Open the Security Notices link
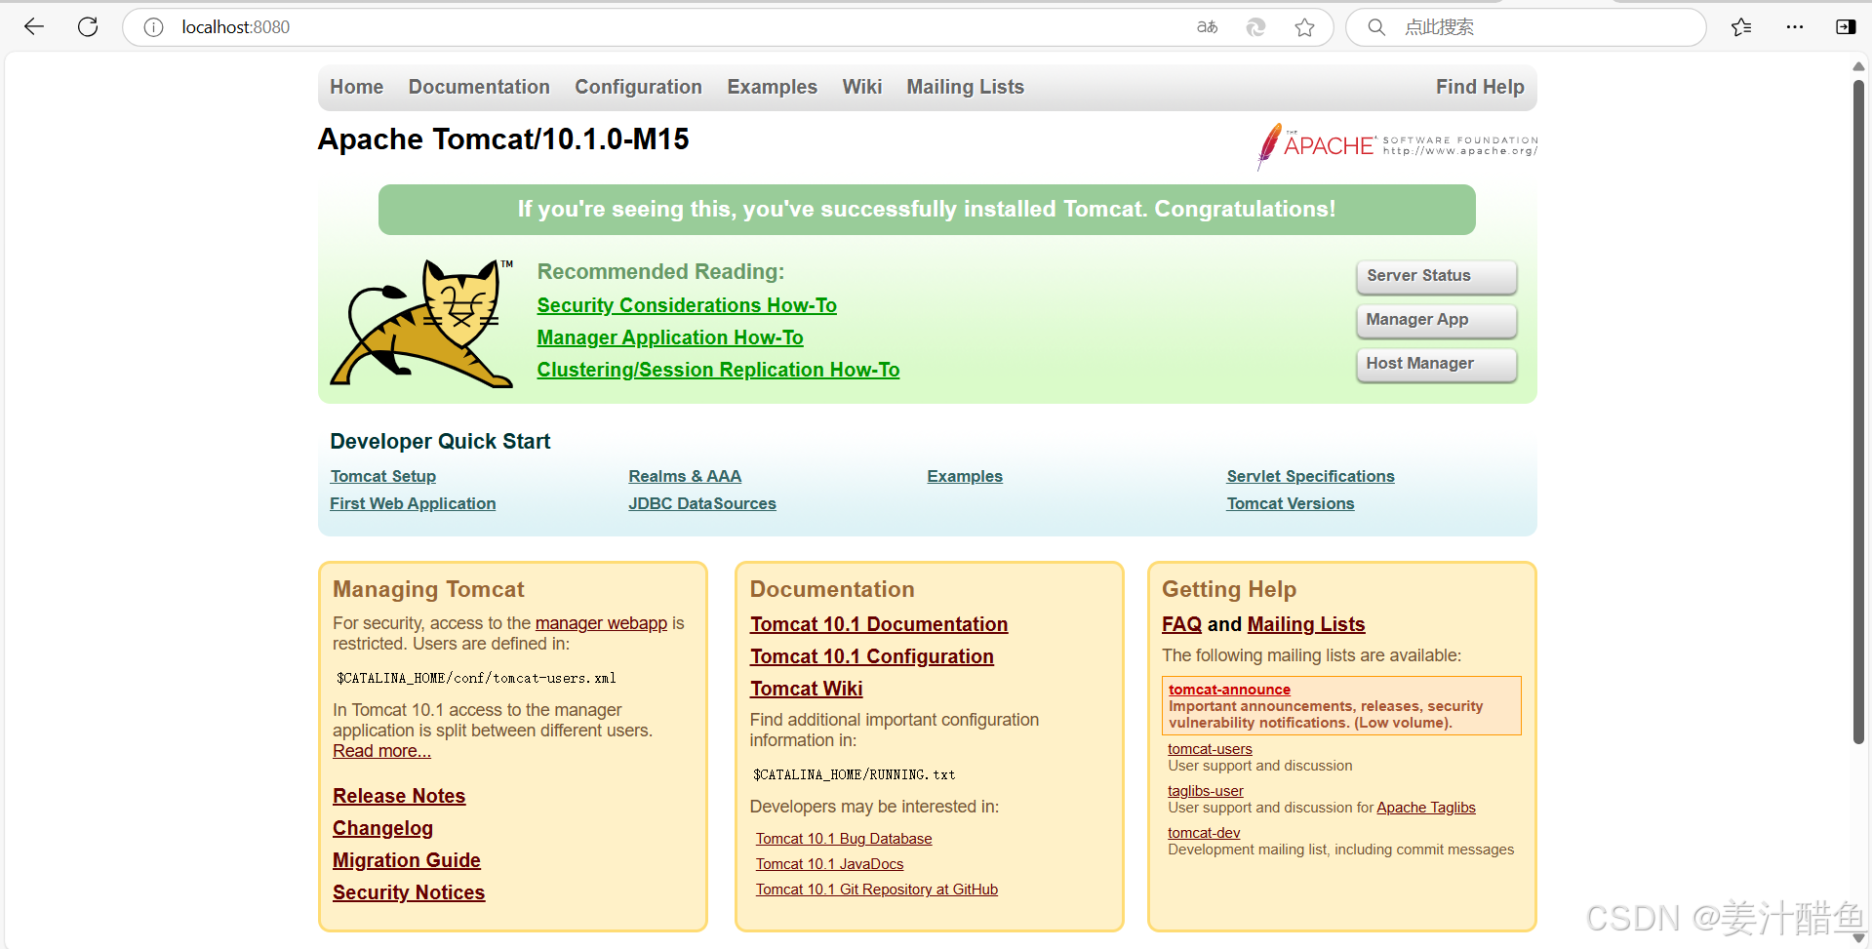The image size is (1872, 949). point(409,892)
